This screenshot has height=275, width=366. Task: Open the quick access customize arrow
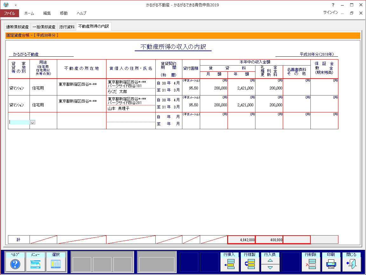(16, 5)
